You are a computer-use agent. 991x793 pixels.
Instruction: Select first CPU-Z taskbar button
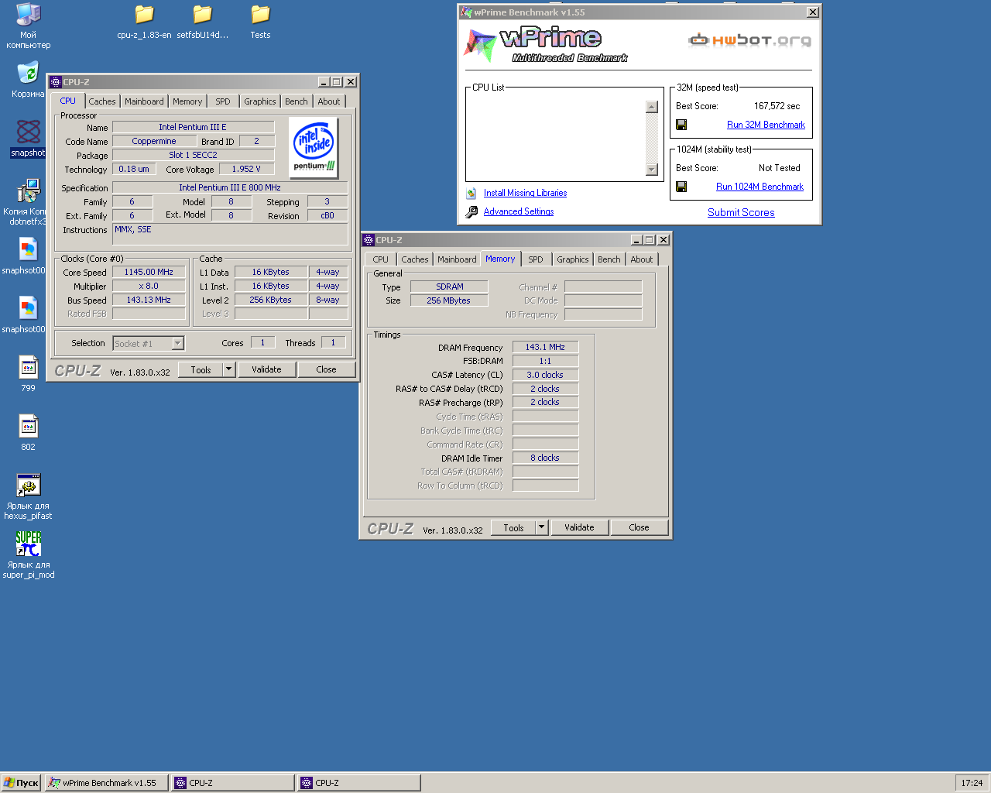tap(233, 783)
